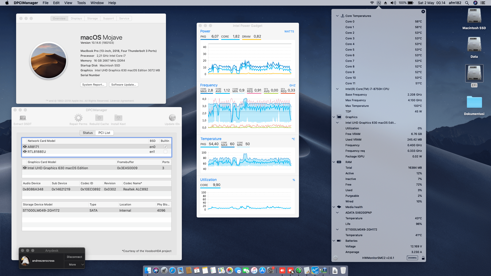
Task: Switch to Displays tab in About This Mac
Action: [76, 18]
